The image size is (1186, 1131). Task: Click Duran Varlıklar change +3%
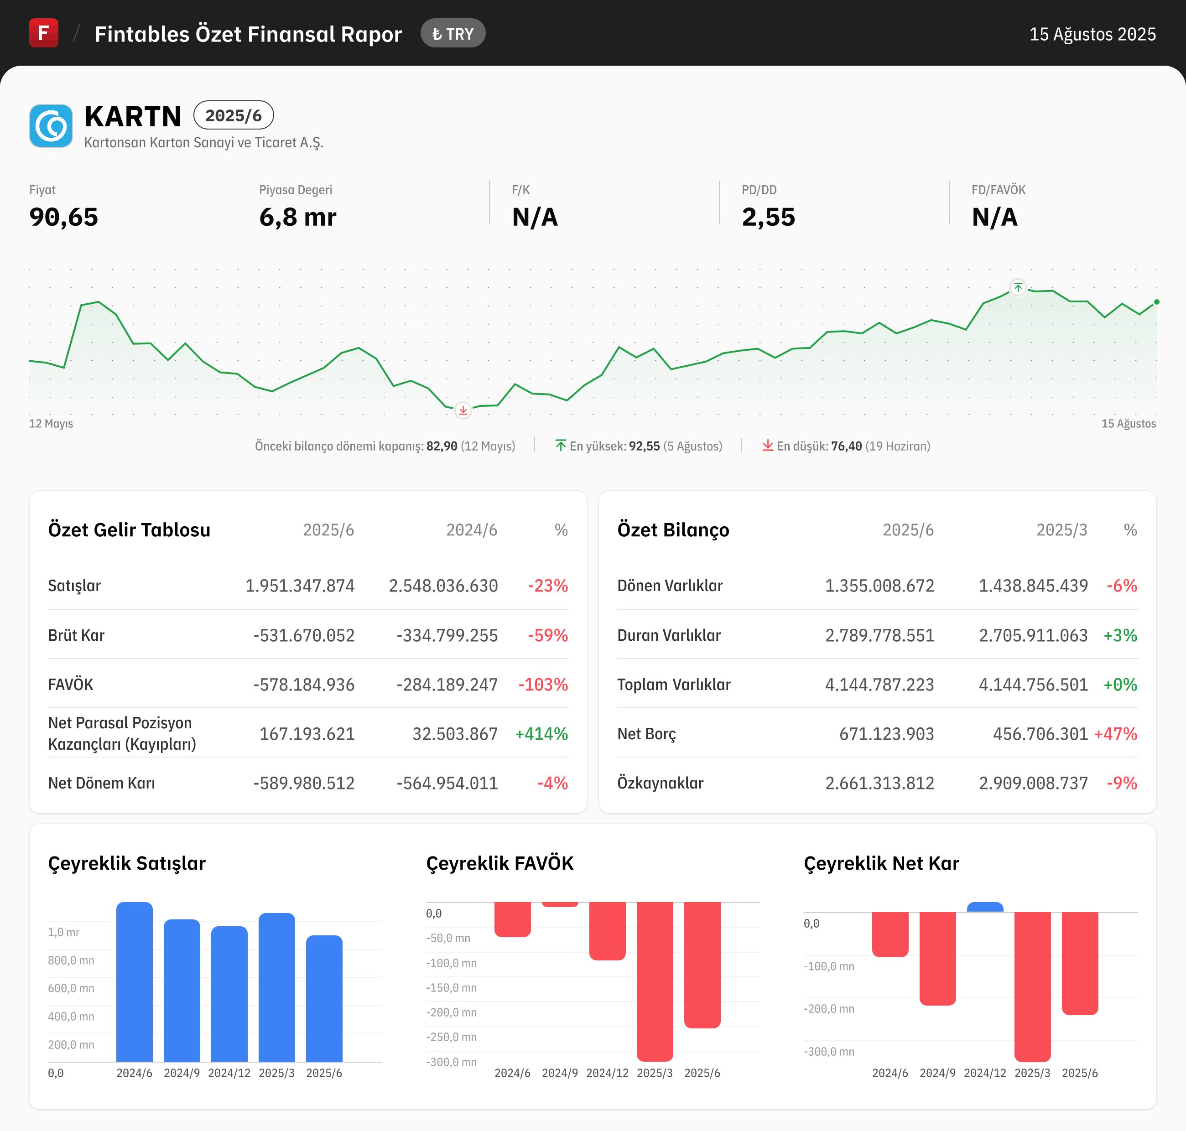point(1120,635)
